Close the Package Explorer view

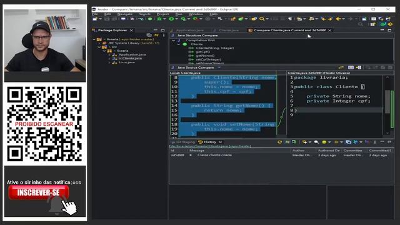131,31
